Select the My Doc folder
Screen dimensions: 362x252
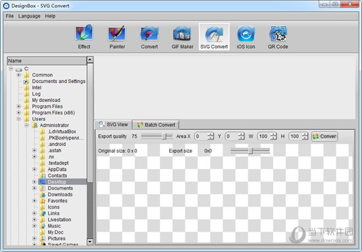55,232
